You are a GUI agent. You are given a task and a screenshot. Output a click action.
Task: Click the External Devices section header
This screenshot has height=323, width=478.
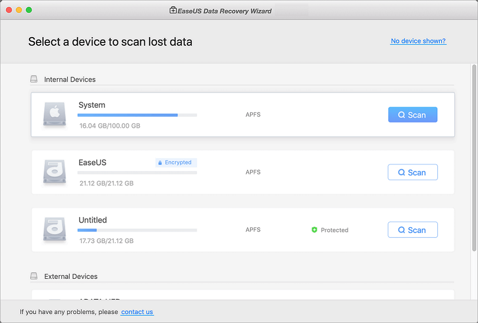pos(71,276)
